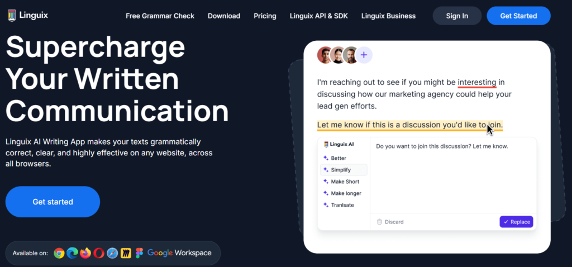Click the Opera browser icon
Viewport: 572px width, 267px height.
pos(99,253)
